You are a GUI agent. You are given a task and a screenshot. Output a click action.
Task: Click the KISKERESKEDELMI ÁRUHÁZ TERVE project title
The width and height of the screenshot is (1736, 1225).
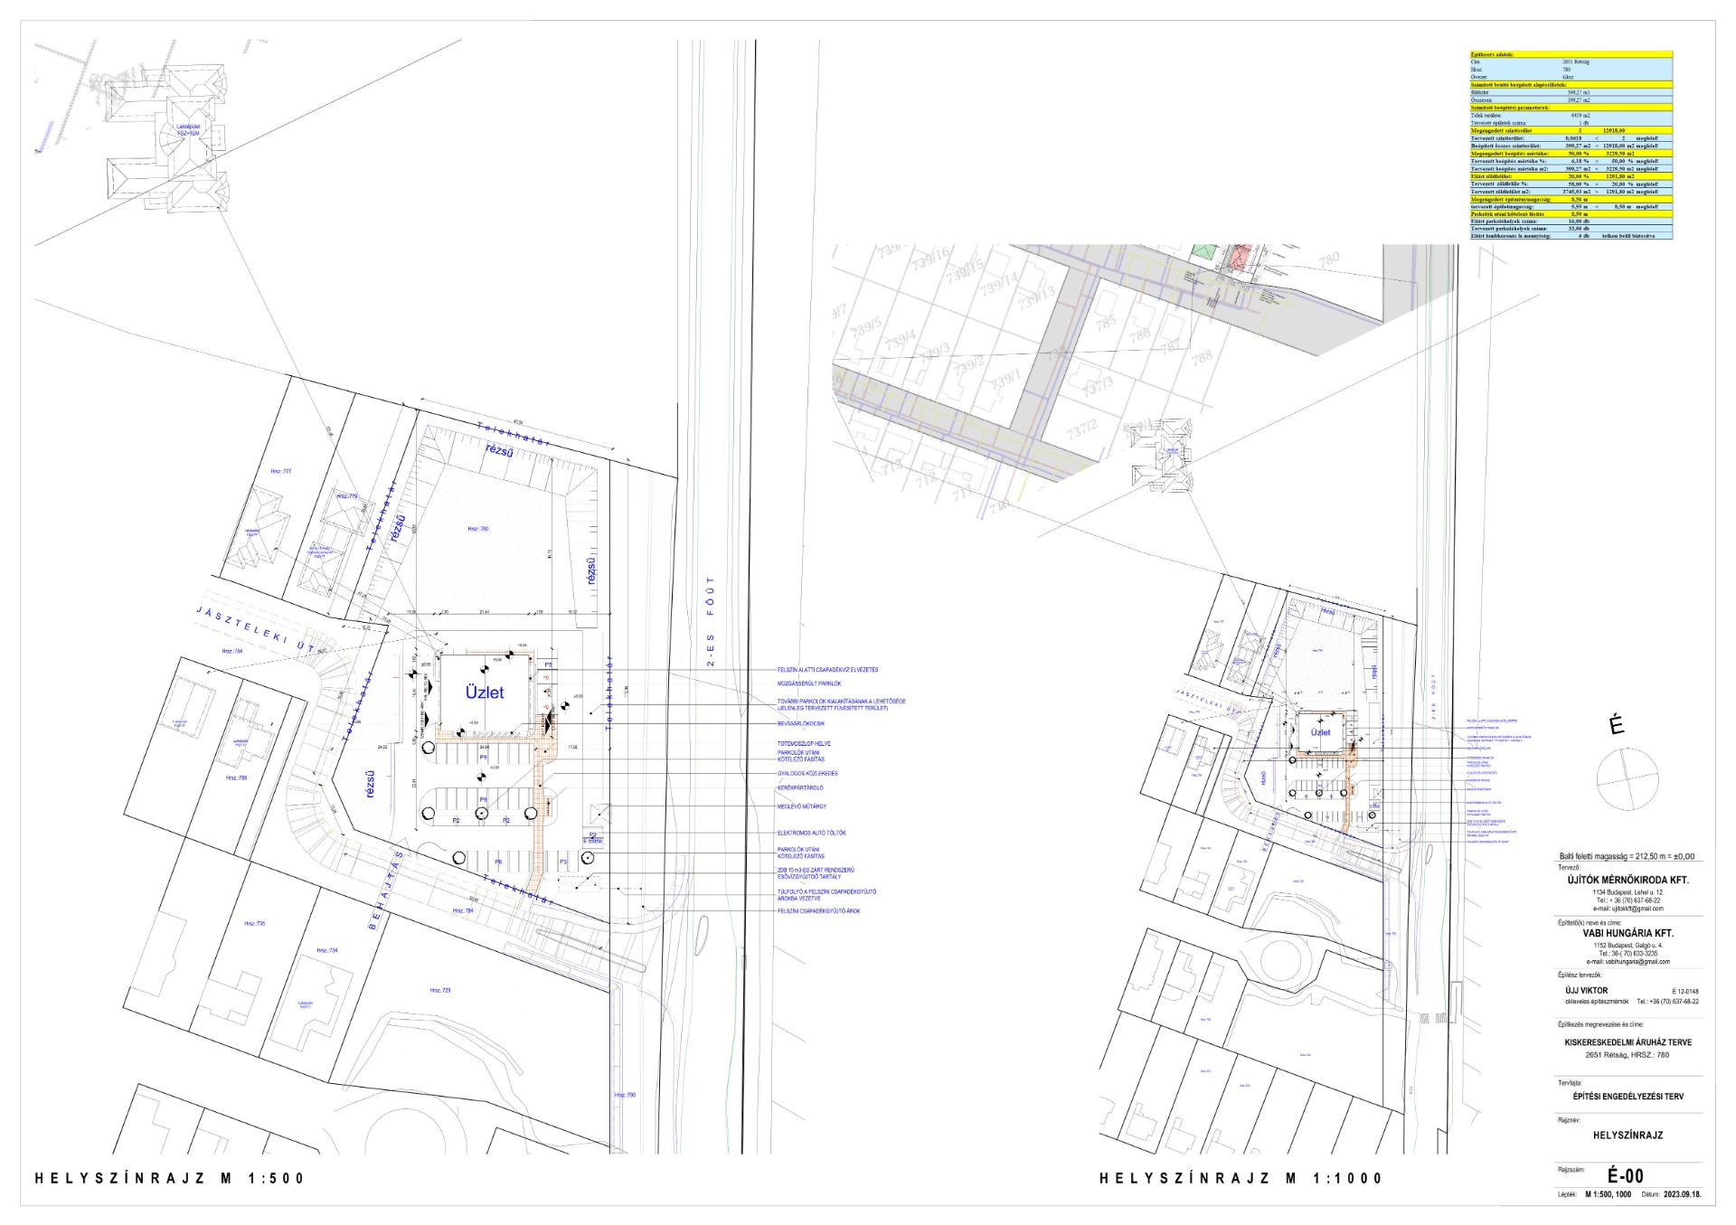pos(1627,1042)
